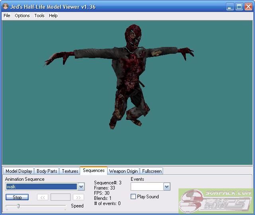Open the Tools menu
The width and height of the screenshot is (255, 215).
point(39,16)
